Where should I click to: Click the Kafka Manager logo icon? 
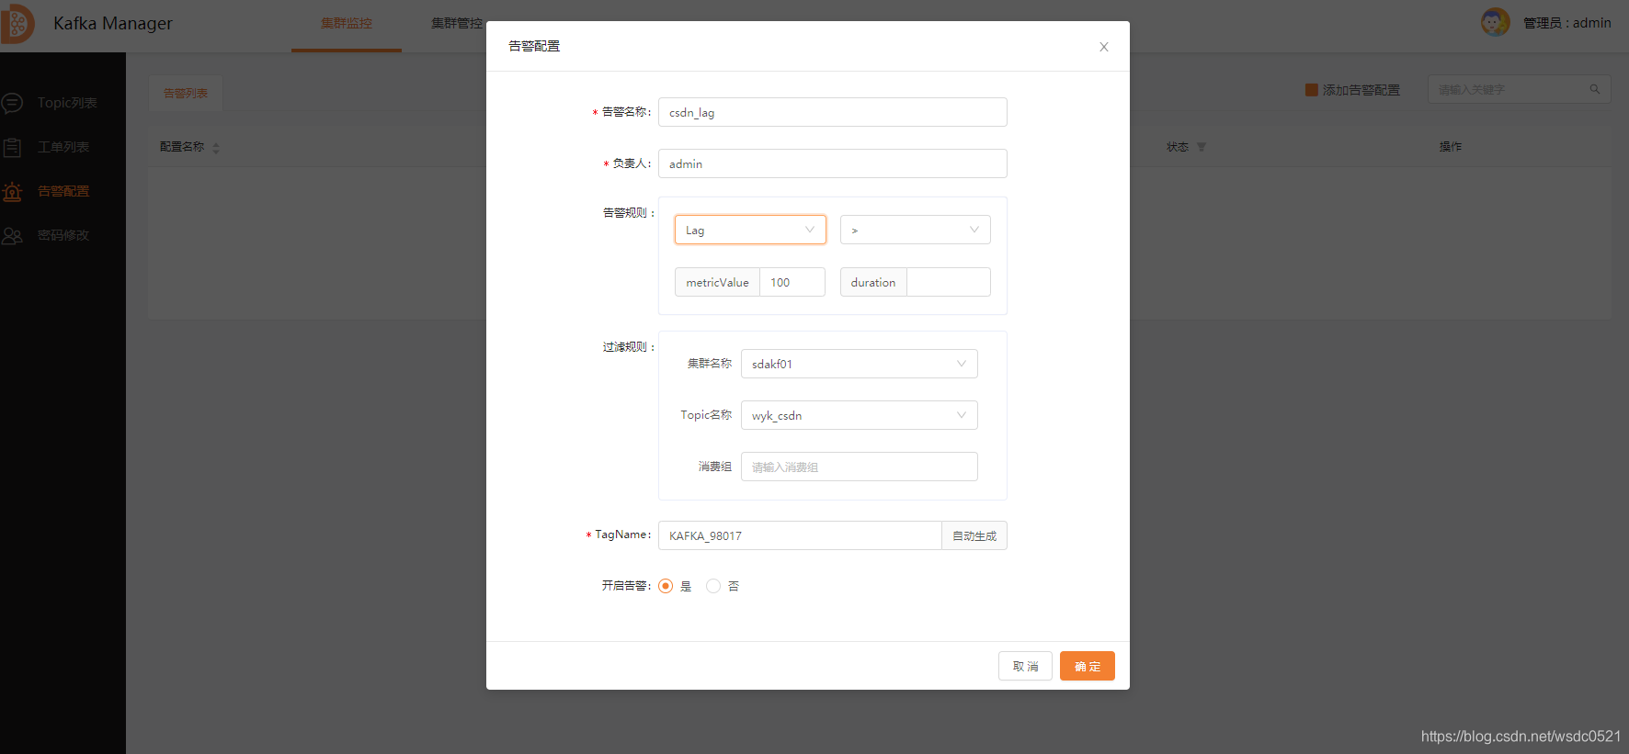[x=17, y=23]
